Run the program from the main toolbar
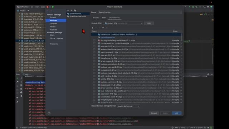 point(189,7)
